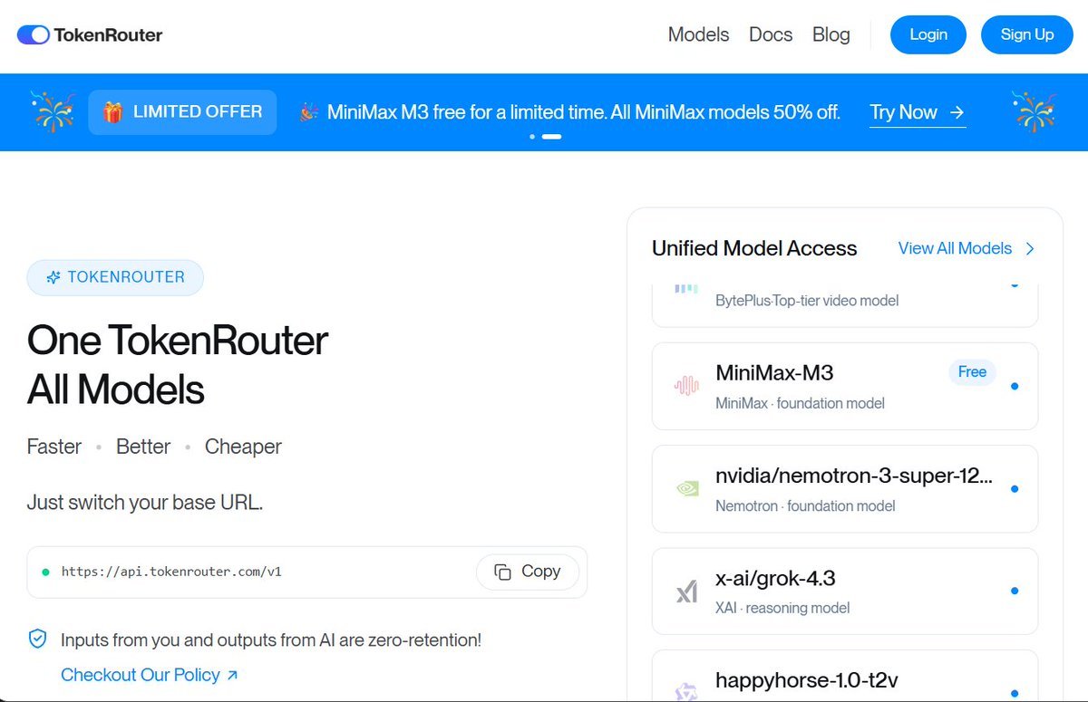Open the MiniMax-M3 model card

click(845, 386)
